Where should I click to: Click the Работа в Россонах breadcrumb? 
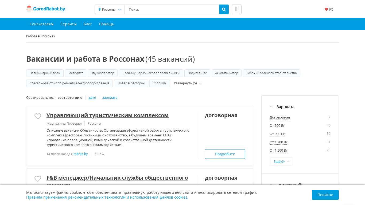click(41, 36)
